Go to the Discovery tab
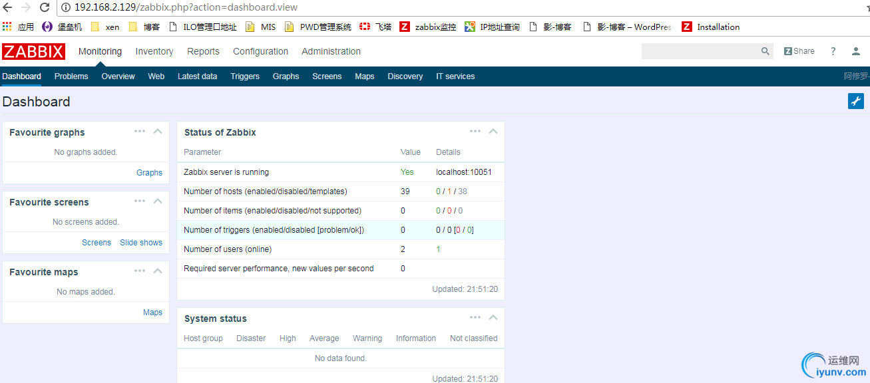 [405, 76]
